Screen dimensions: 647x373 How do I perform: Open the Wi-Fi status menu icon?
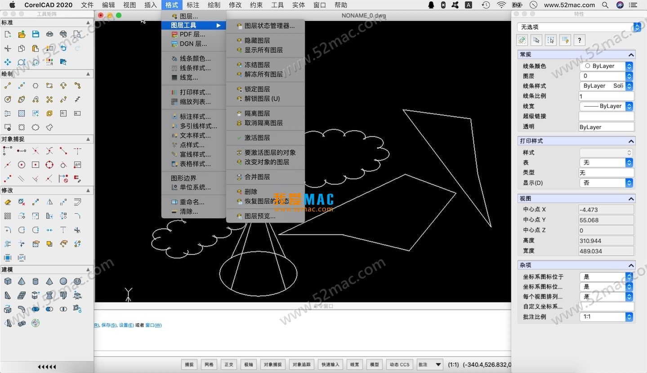501,5
